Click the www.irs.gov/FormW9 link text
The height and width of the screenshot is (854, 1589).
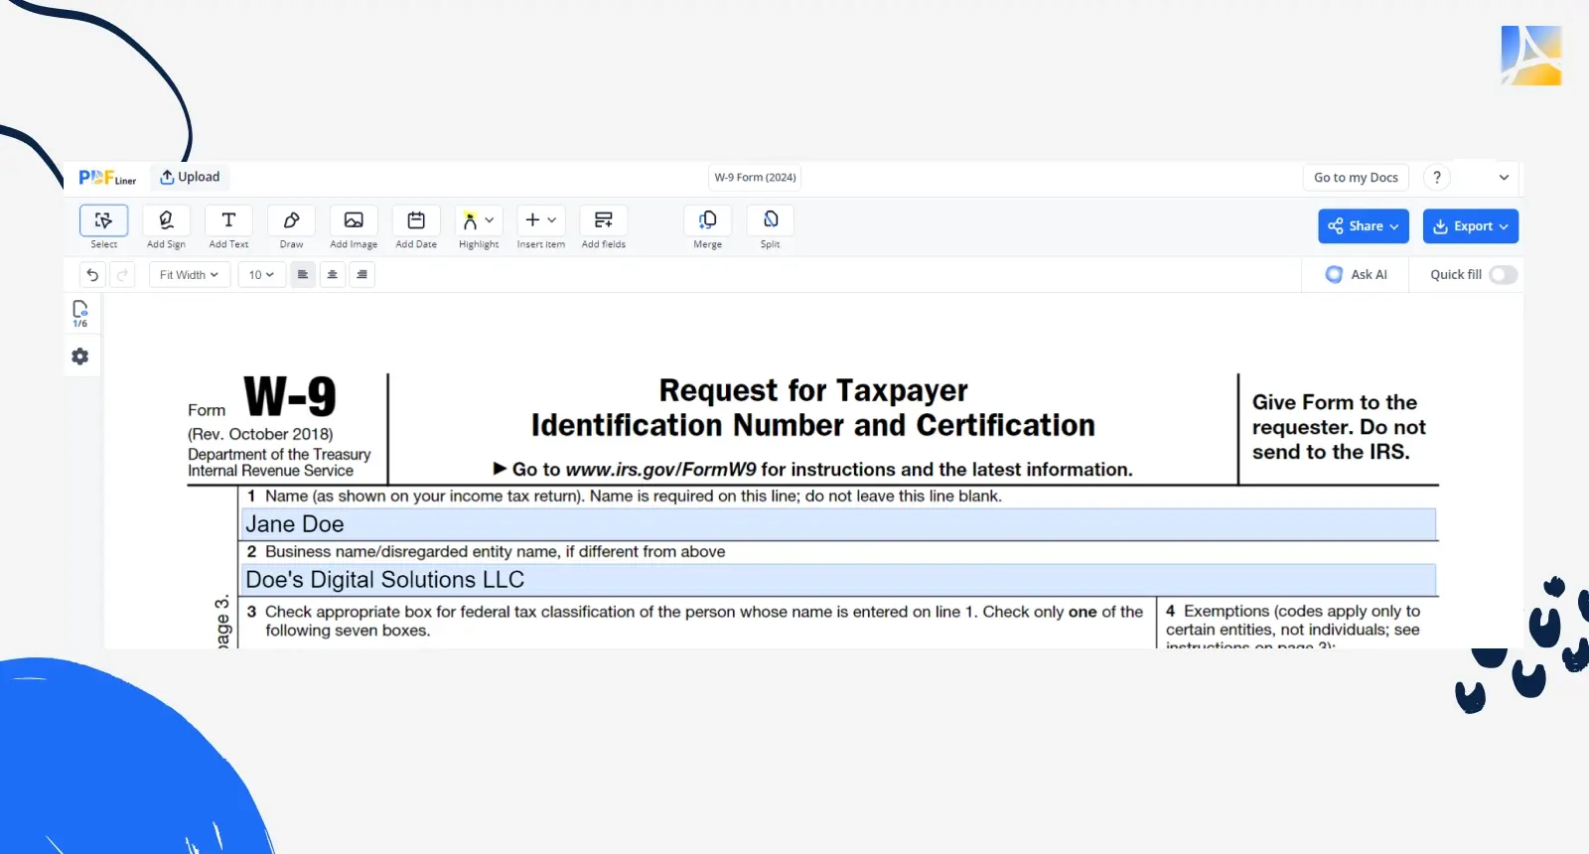pos(660,470)
